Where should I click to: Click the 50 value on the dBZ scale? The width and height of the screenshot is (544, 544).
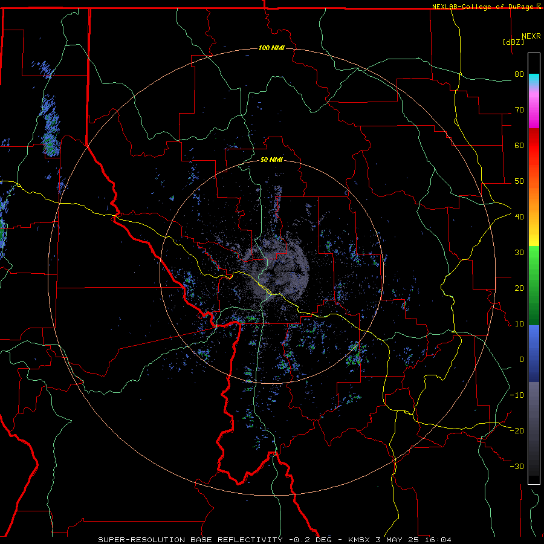pyautogui.click(x=519, y=181)
